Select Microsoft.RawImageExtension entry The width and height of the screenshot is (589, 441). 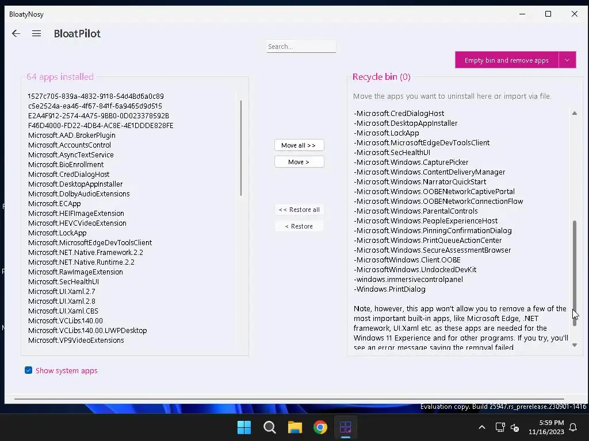(x=75, y=272)
